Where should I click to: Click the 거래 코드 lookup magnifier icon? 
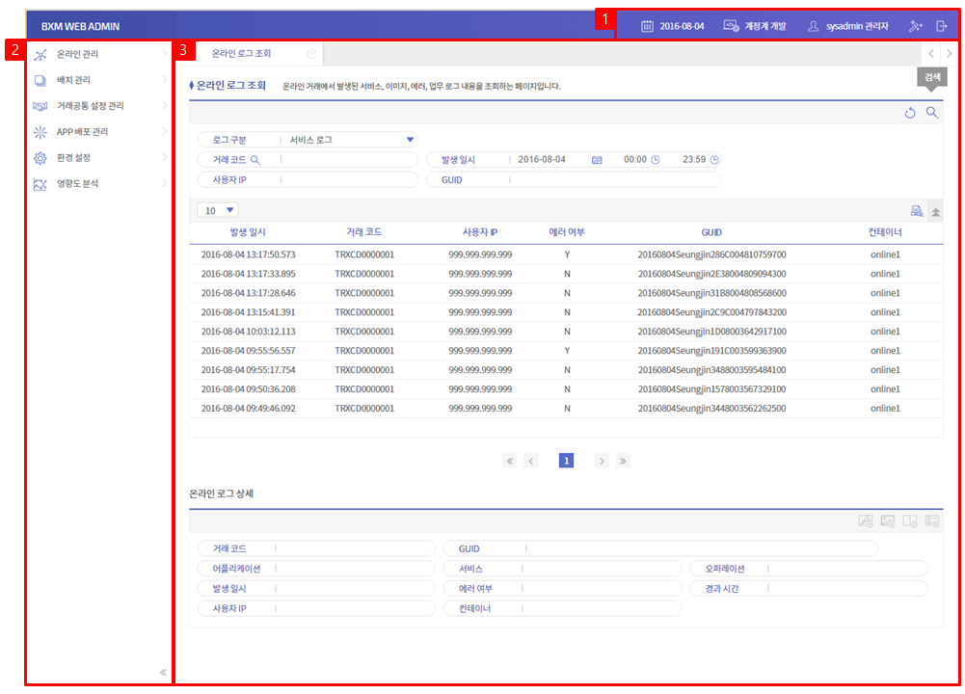255,160
